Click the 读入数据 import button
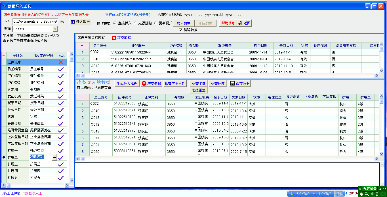The width and height of the screenshot is (387, 197). coord(80,22)
